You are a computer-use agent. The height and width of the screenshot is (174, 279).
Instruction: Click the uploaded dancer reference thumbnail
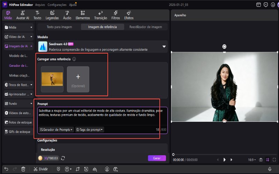pyautogui.click(x=52, y=79)
